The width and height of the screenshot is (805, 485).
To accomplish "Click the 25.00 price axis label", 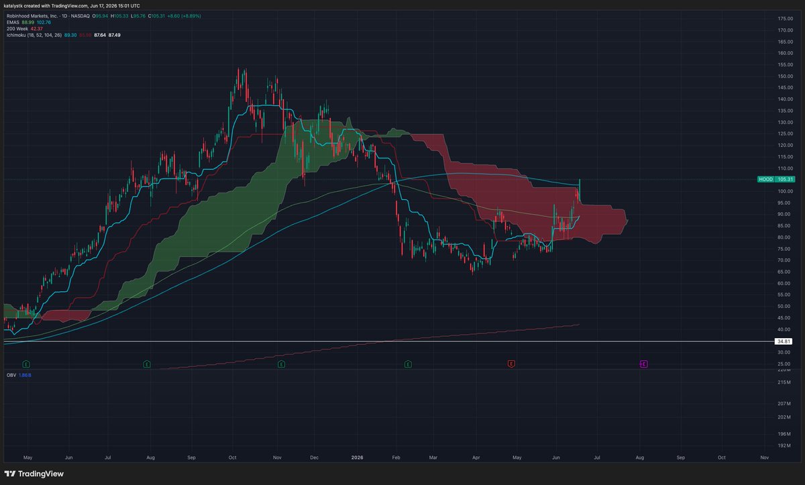I will (x=785, y=364).
